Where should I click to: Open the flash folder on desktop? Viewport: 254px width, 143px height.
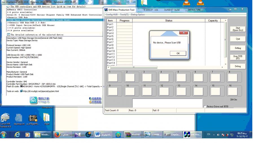pos(47,119)
